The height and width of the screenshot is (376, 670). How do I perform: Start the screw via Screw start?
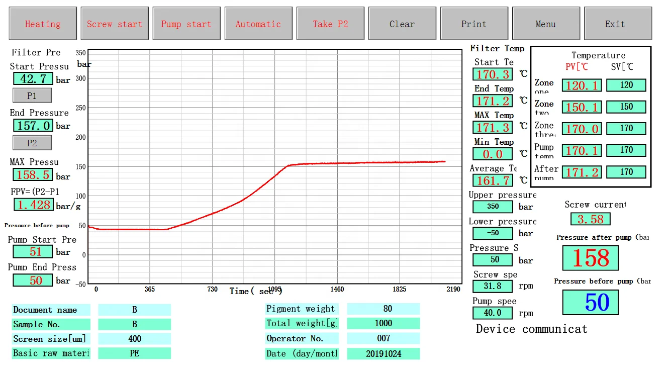coord(115,23)
